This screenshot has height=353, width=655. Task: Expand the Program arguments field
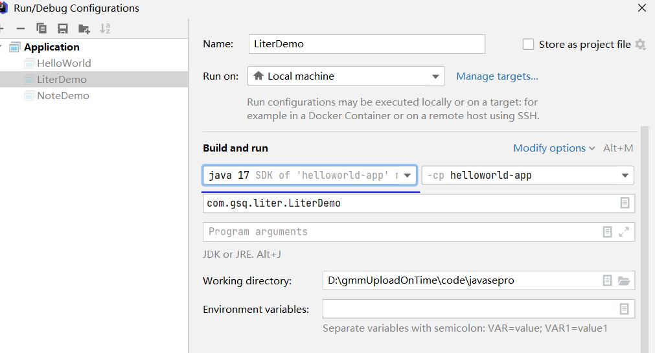[624, 232]
